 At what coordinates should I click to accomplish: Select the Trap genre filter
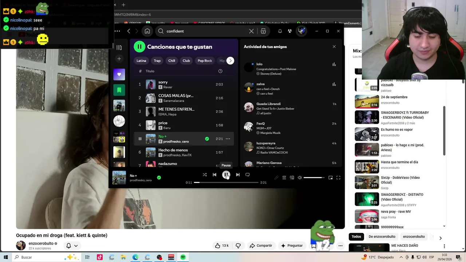tap(157, 61)
